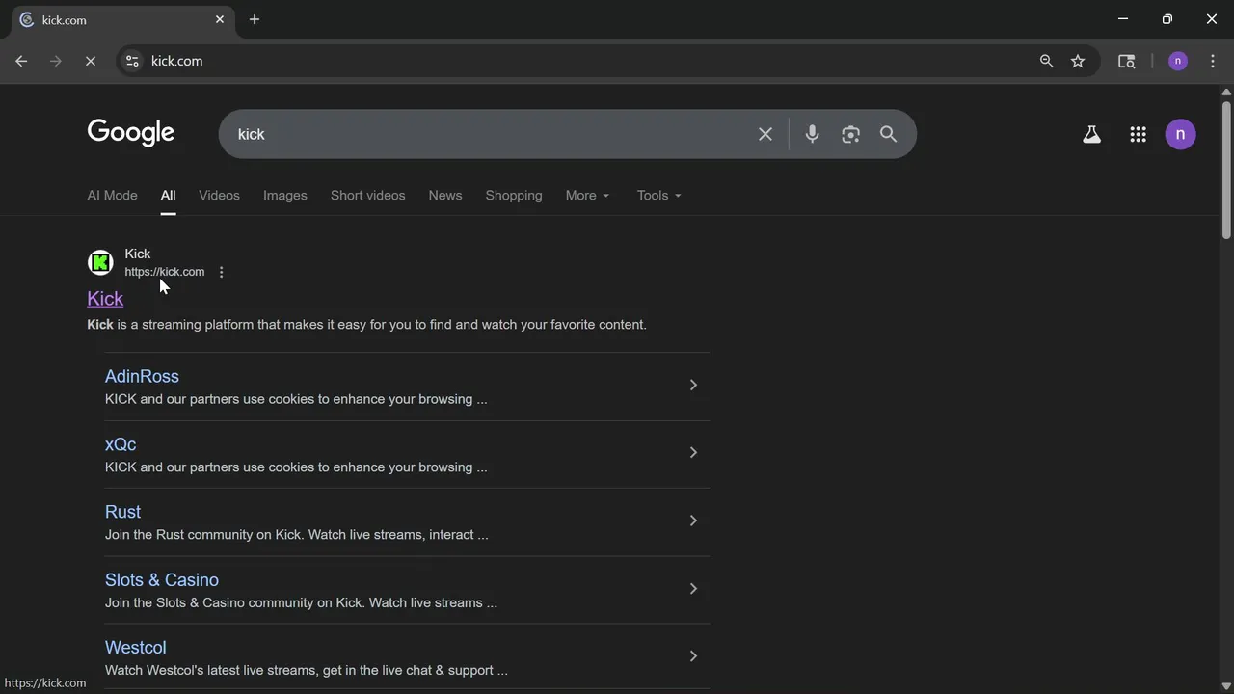
Task: Open a new browser tab
Action: click(x=255, y=19)
